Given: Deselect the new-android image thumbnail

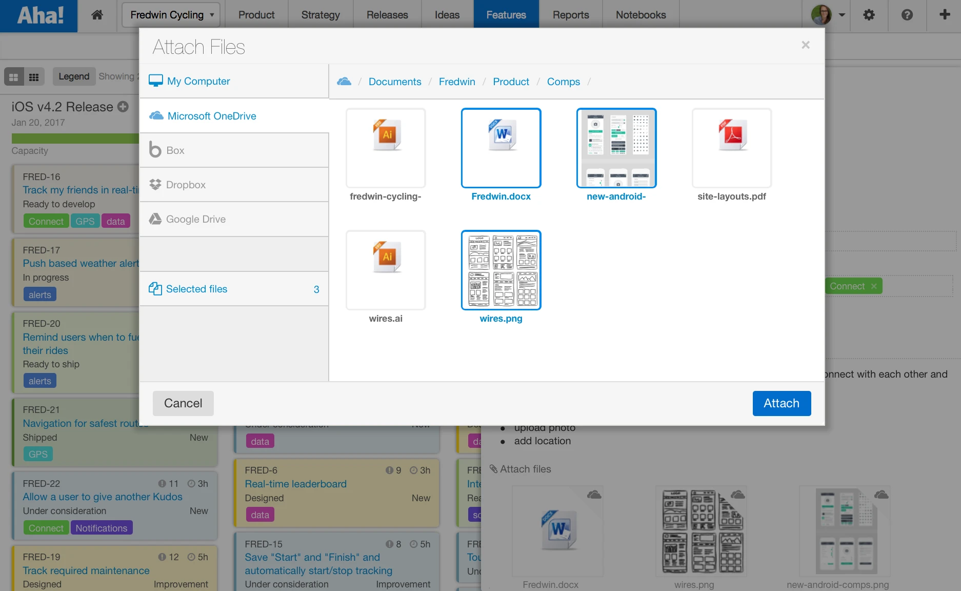Looking at the screenshot, I should [616, 148].
